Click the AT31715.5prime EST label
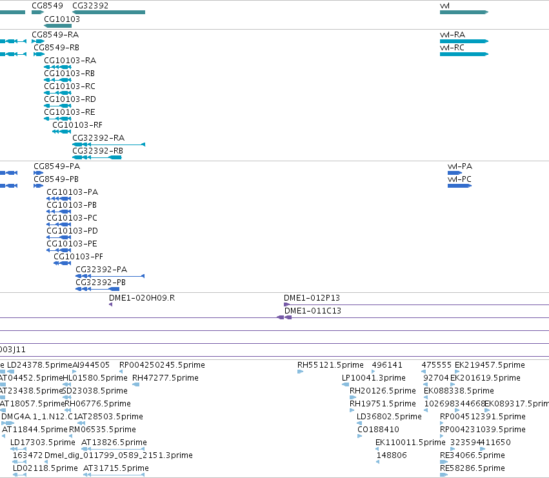 [x=116, y=468]
